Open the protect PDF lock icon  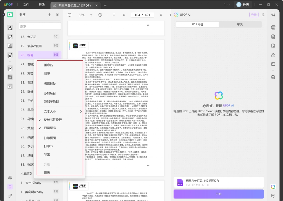pos(273,46)
